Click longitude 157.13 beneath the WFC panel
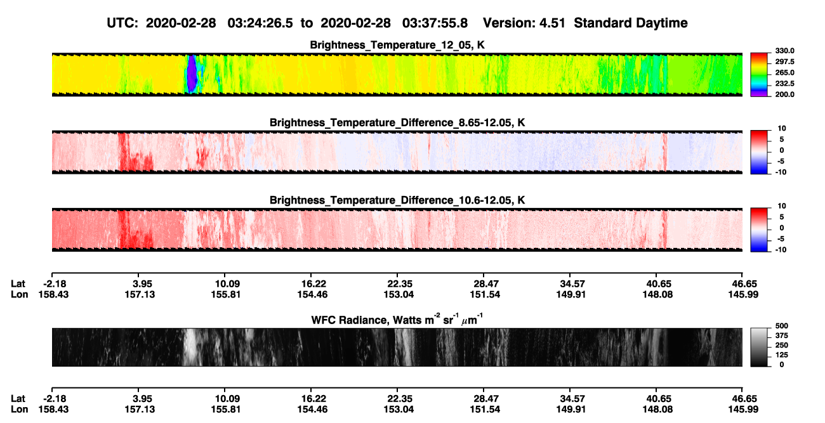The image size is (825, 423). click(x=140, y=410)
